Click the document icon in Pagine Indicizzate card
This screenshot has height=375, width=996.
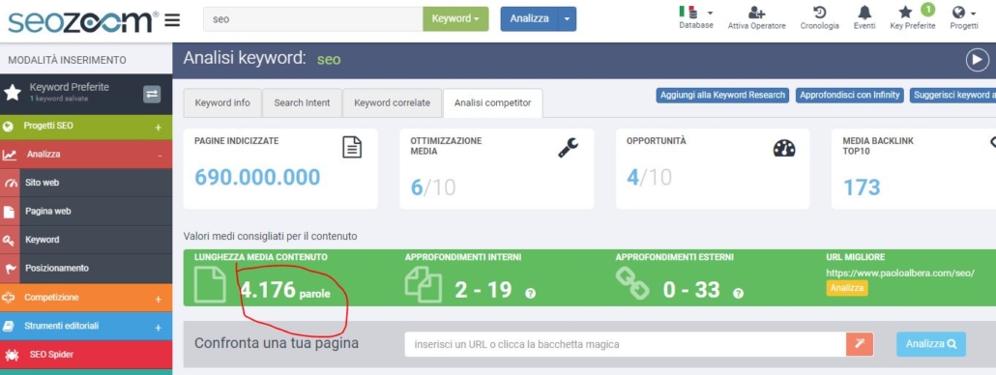click(x=352, y=147)
